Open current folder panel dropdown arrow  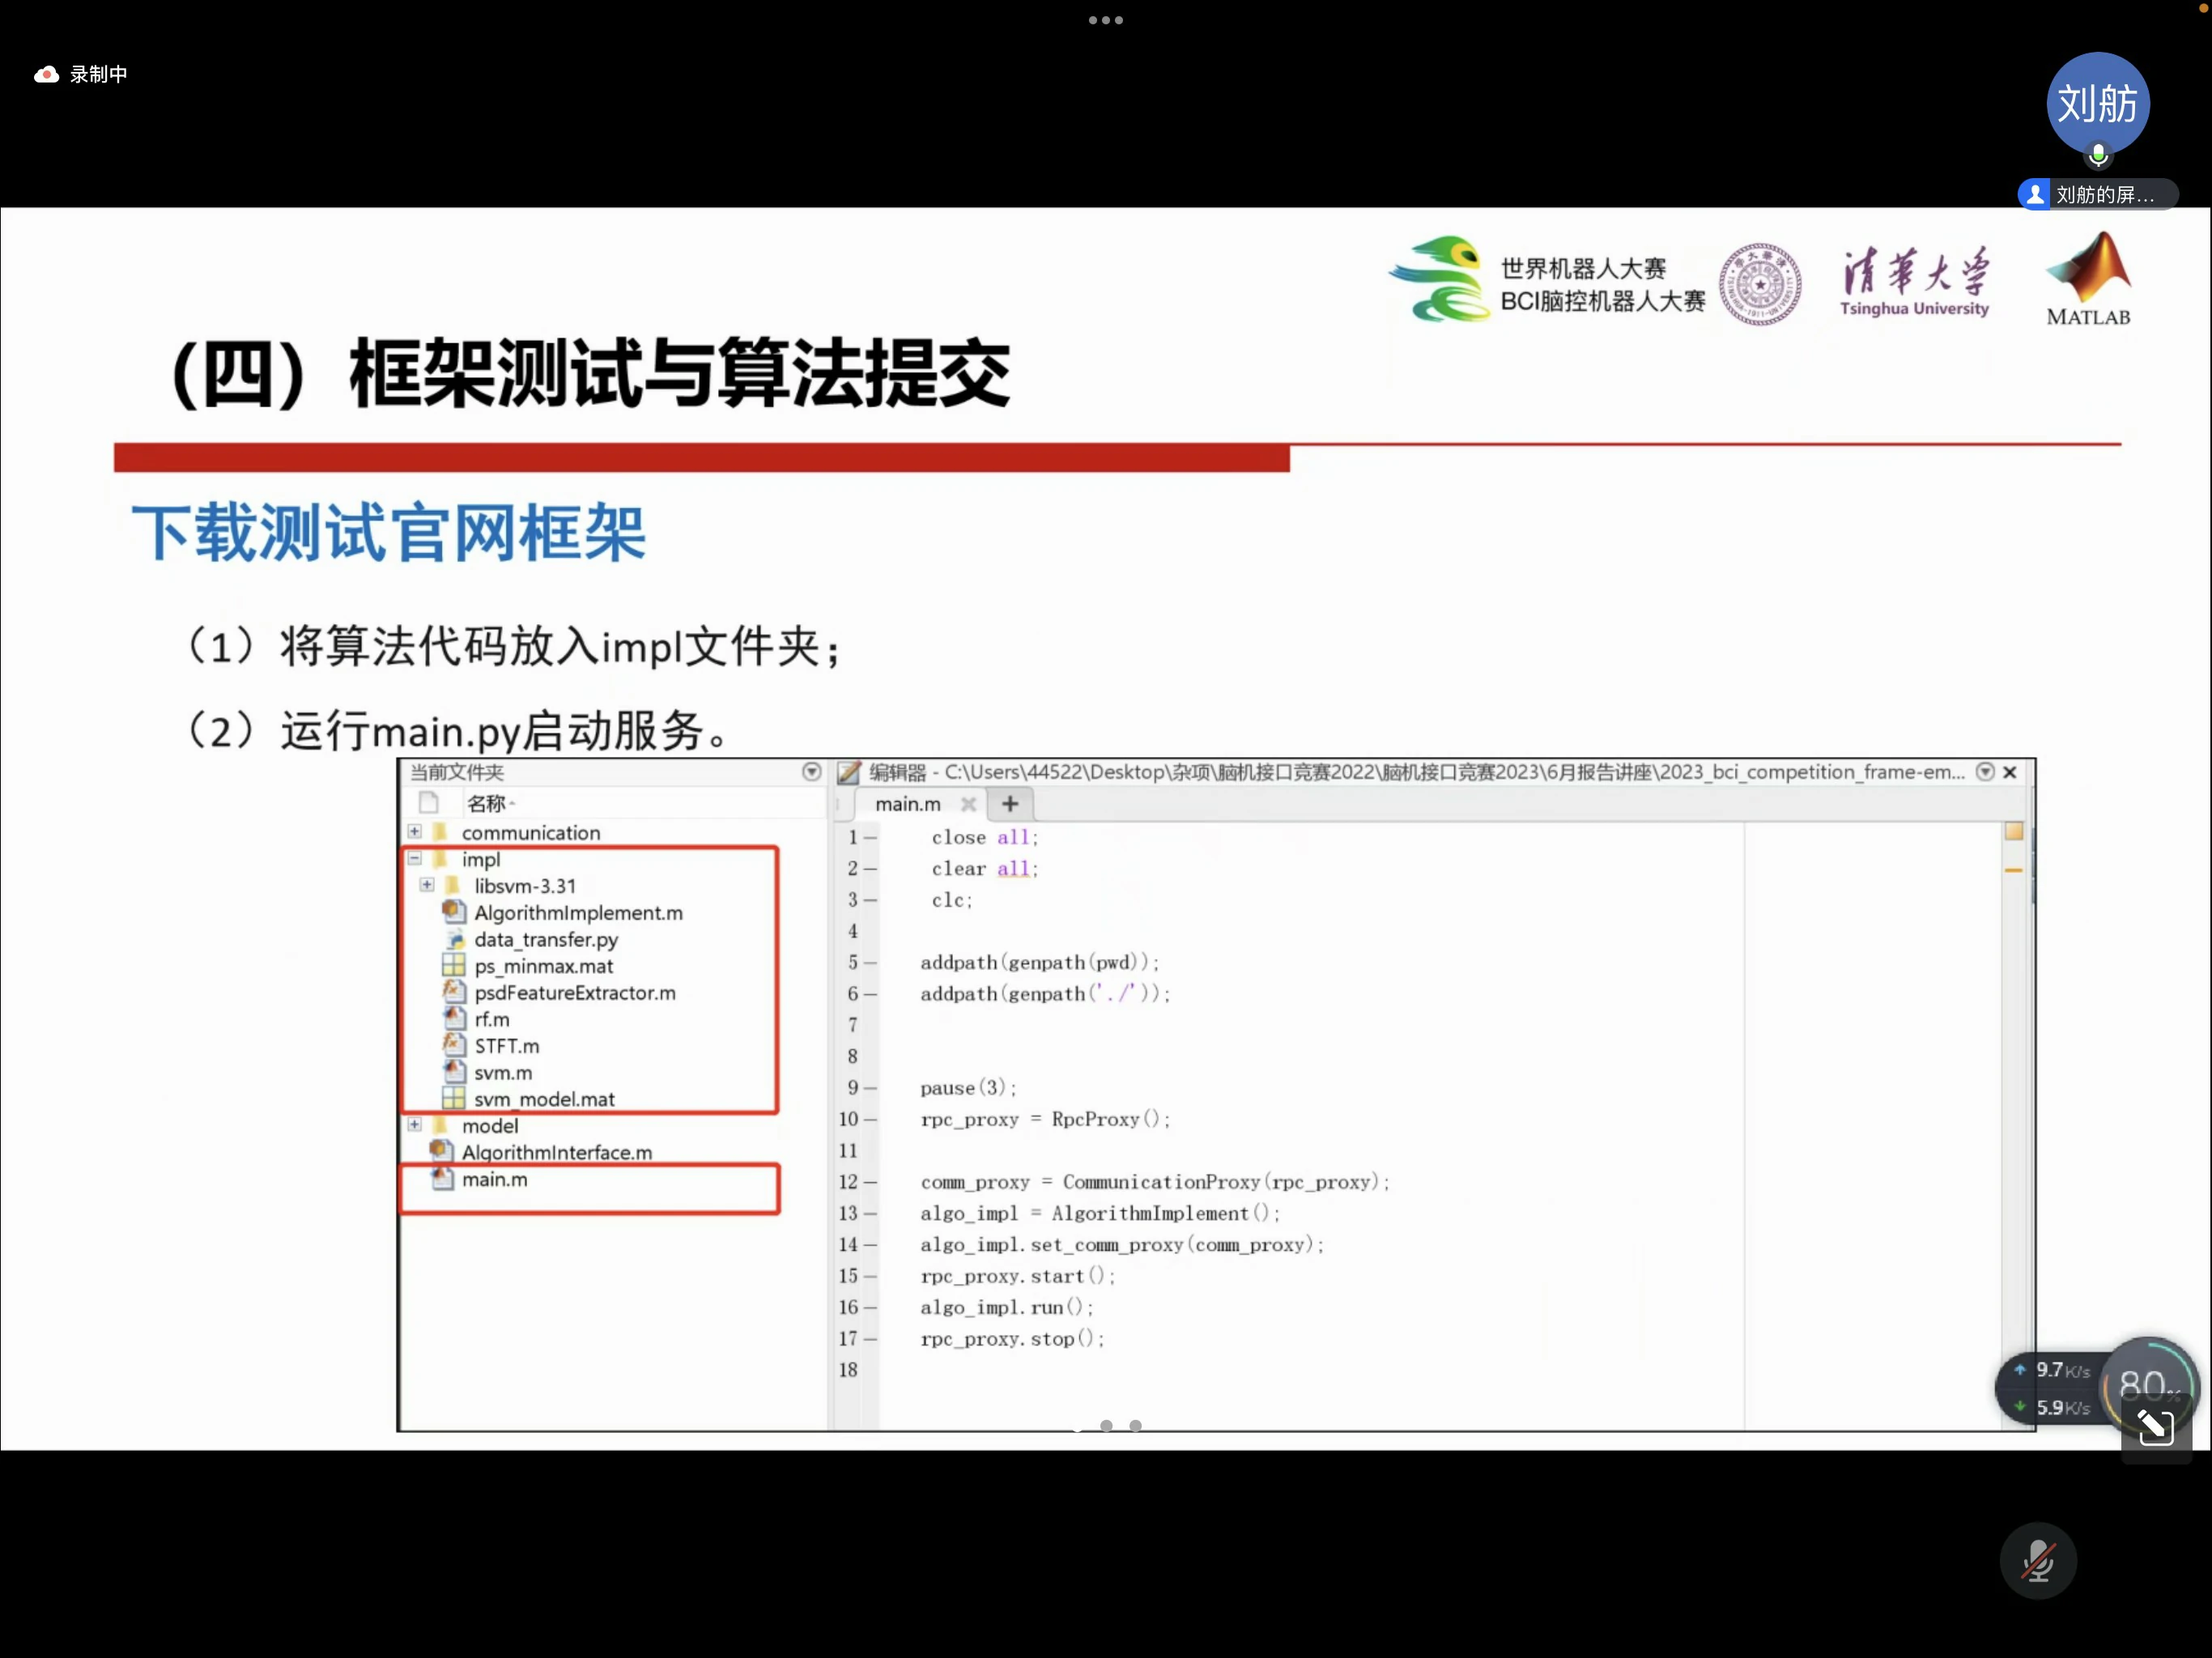click(811, 771)
